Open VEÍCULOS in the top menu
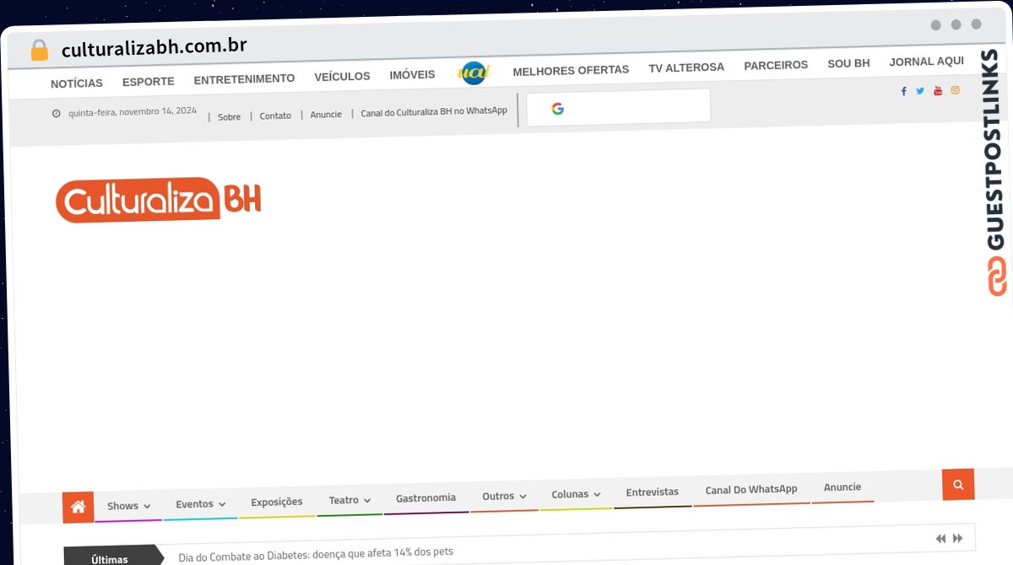Viewport: 1013px width, 565px height. click(x=343, y=76)
